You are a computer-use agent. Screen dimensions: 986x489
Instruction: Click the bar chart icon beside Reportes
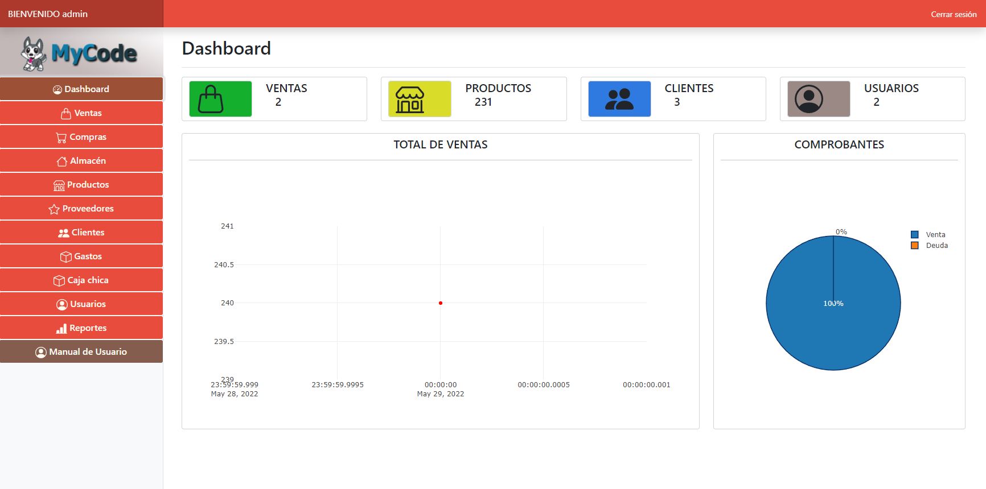61,329
